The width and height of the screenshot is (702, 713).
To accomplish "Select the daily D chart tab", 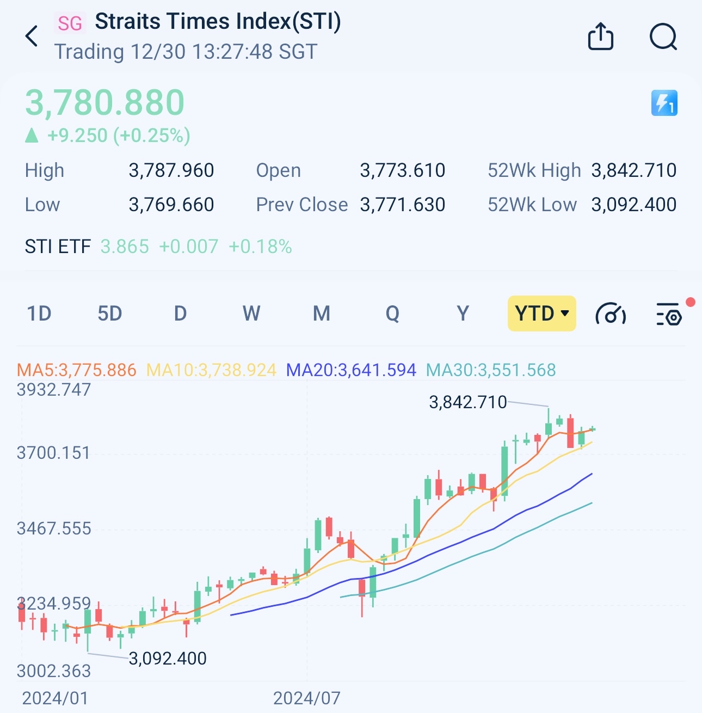I will click(180, 314).
